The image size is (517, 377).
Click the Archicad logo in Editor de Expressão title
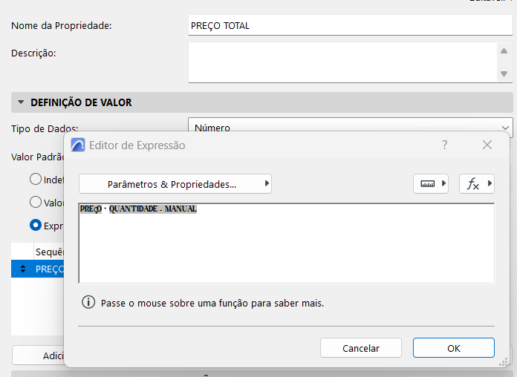tap(78, 145)
